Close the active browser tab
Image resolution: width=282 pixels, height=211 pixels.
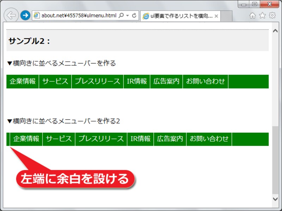point(216,15)
